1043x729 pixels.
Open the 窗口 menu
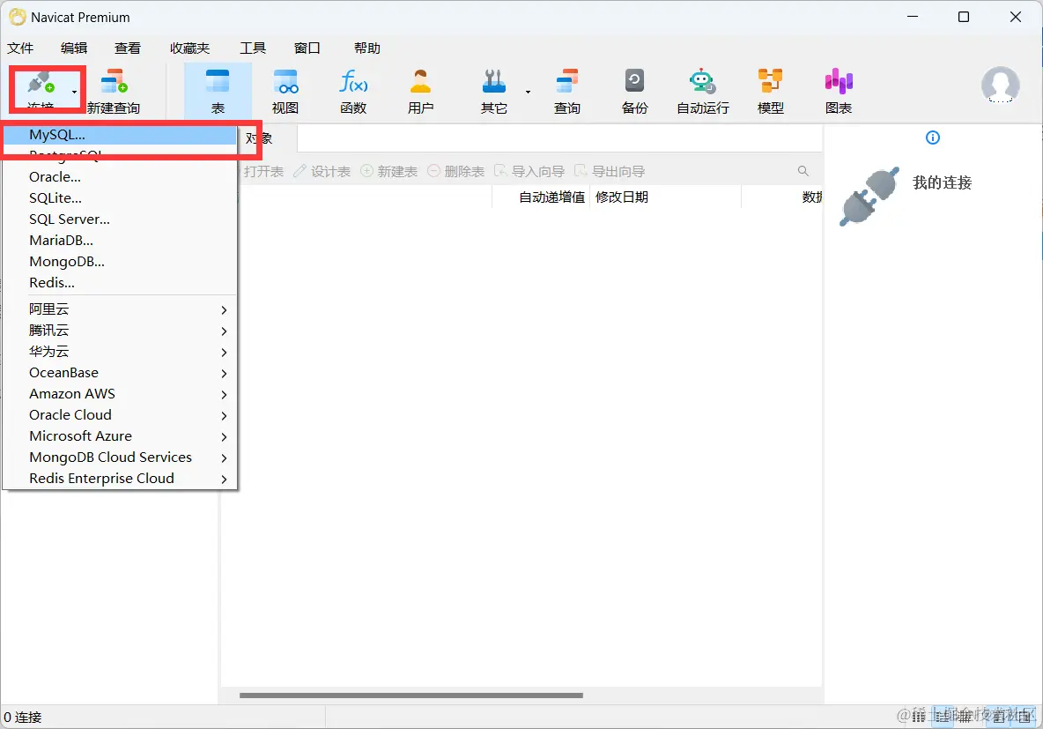pos(307,48)
